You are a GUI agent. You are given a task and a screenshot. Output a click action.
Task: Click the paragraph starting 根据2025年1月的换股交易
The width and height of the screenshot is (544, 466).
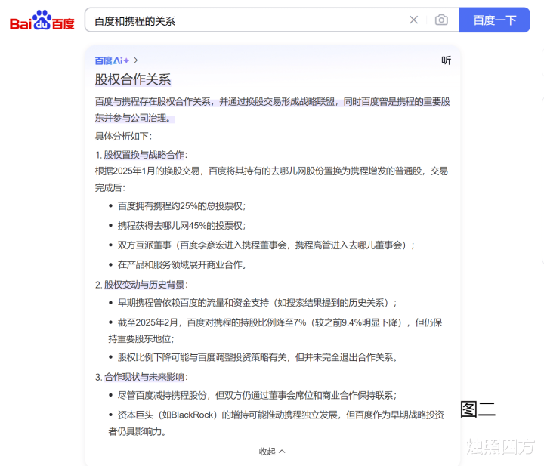[272, 179]
